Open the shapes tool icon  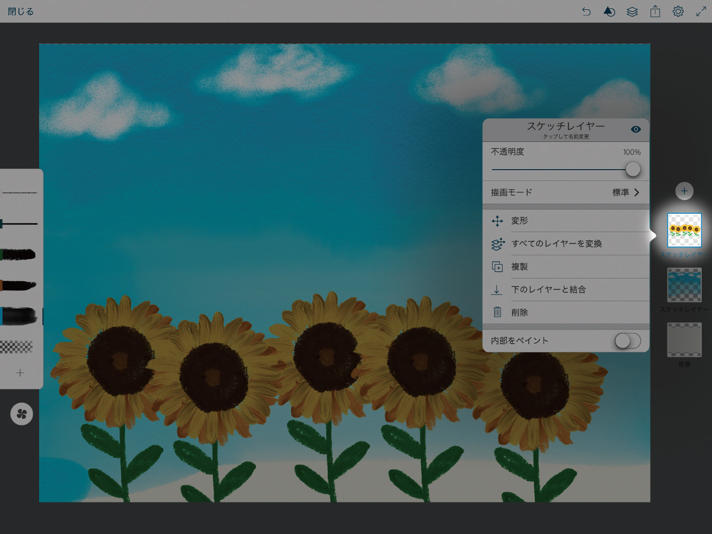tap(609, 11)
